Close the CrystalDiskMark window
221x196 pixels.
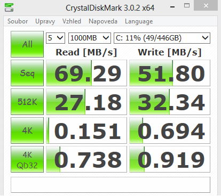point(206,5)
